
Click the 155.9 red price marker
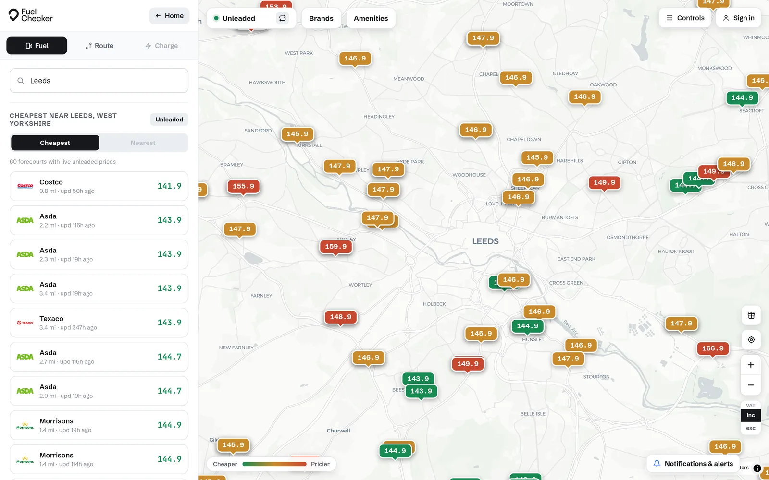(243, 186)
